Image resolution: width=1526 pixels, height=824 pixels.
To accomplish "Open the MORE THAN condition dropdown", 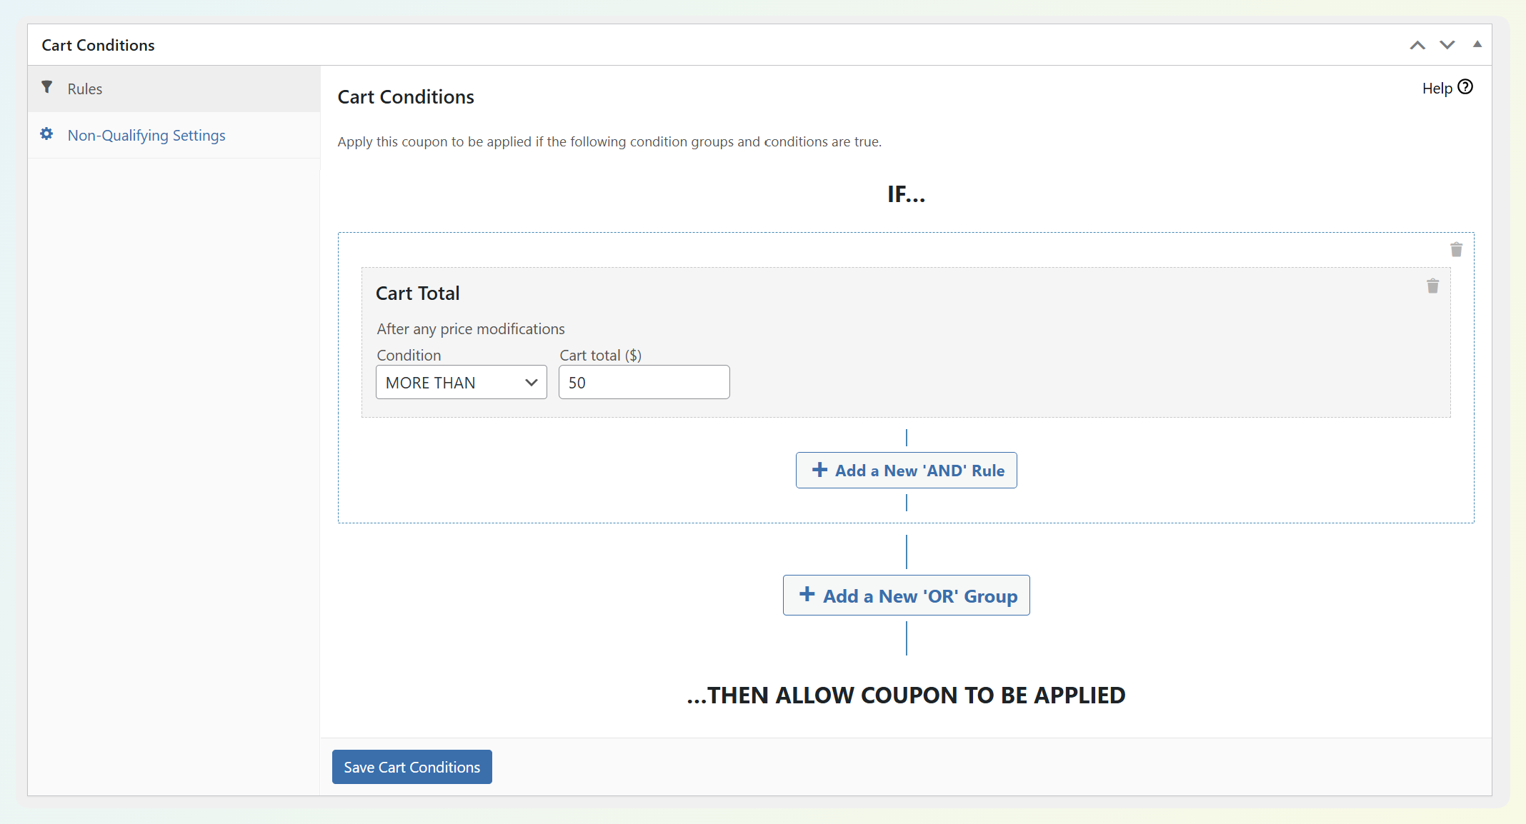I will pyautogui.click(x=461, y=383).
